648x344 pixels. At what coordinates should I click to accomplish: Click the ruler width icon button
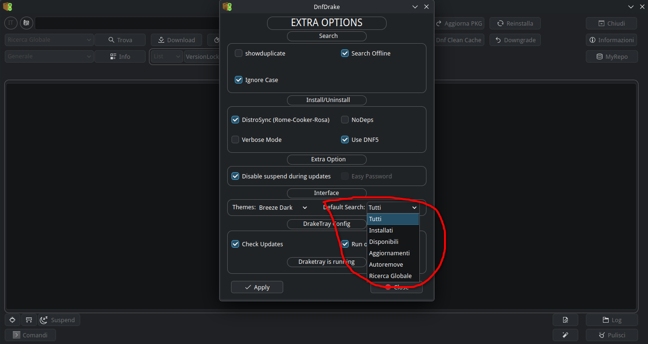click(x=28, y=320)
